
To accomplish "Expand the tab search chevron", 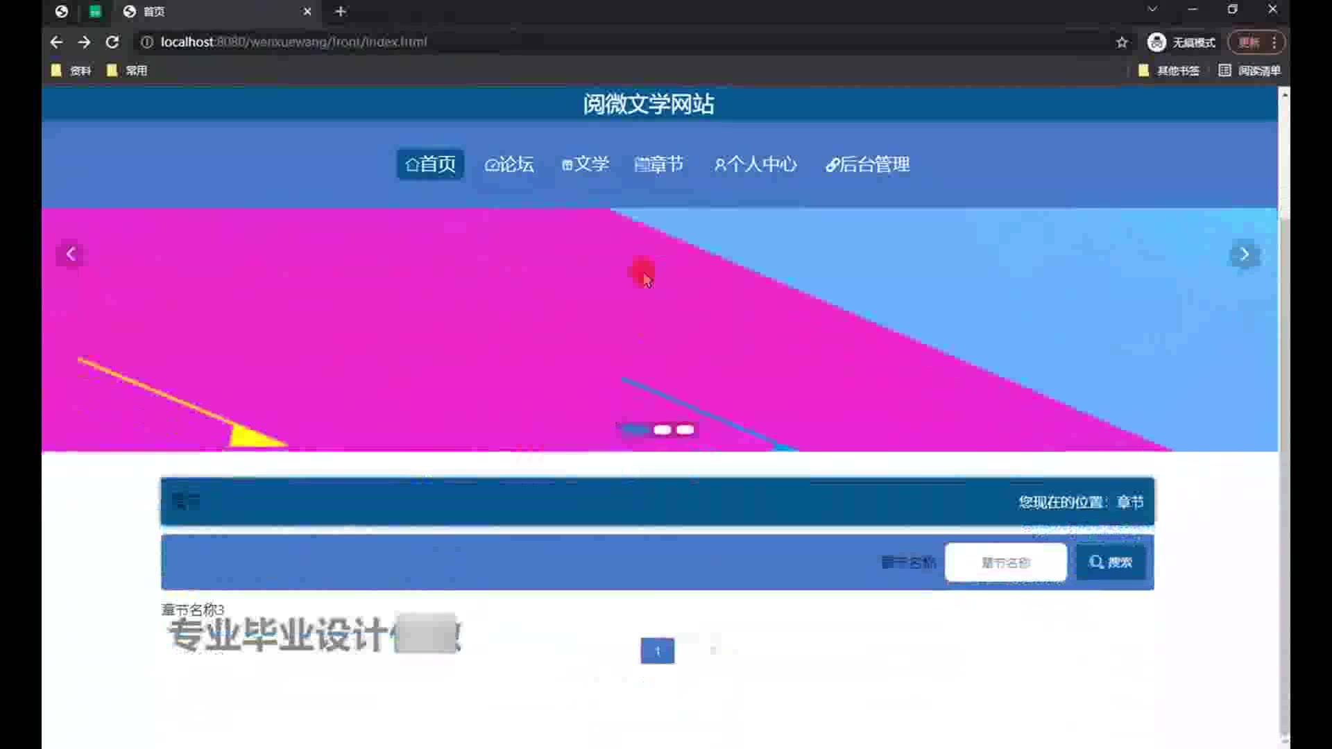I will 1152,10.
